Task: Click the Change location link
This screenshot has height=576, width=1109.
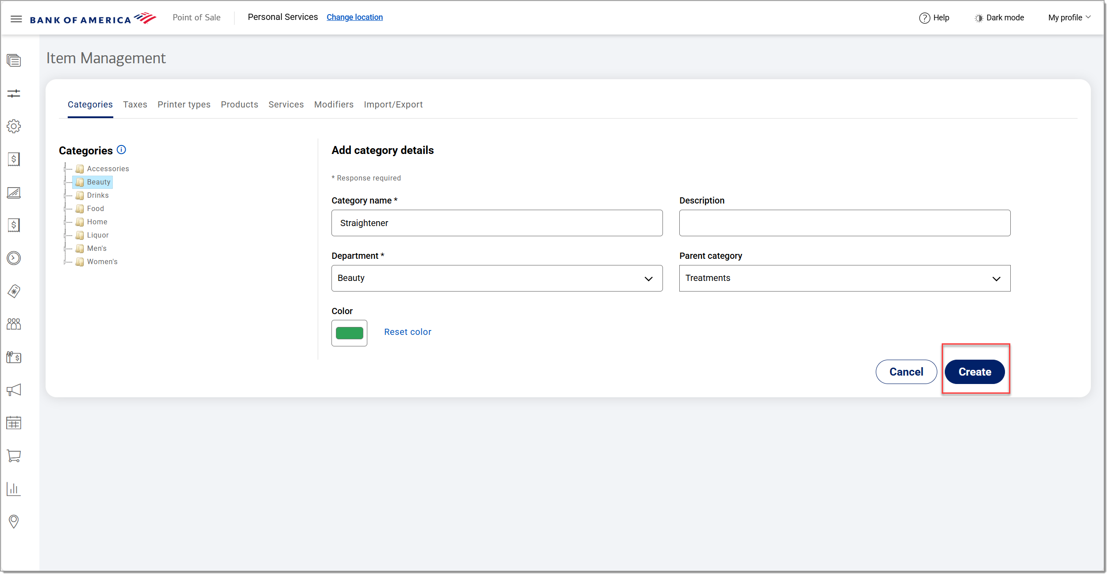Action: tap(354, 17)
